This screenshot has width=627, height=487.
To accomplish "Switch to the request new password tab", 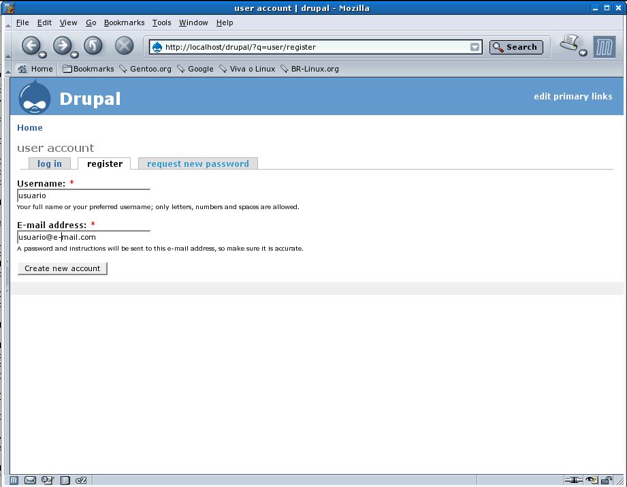I will [198, 163].
